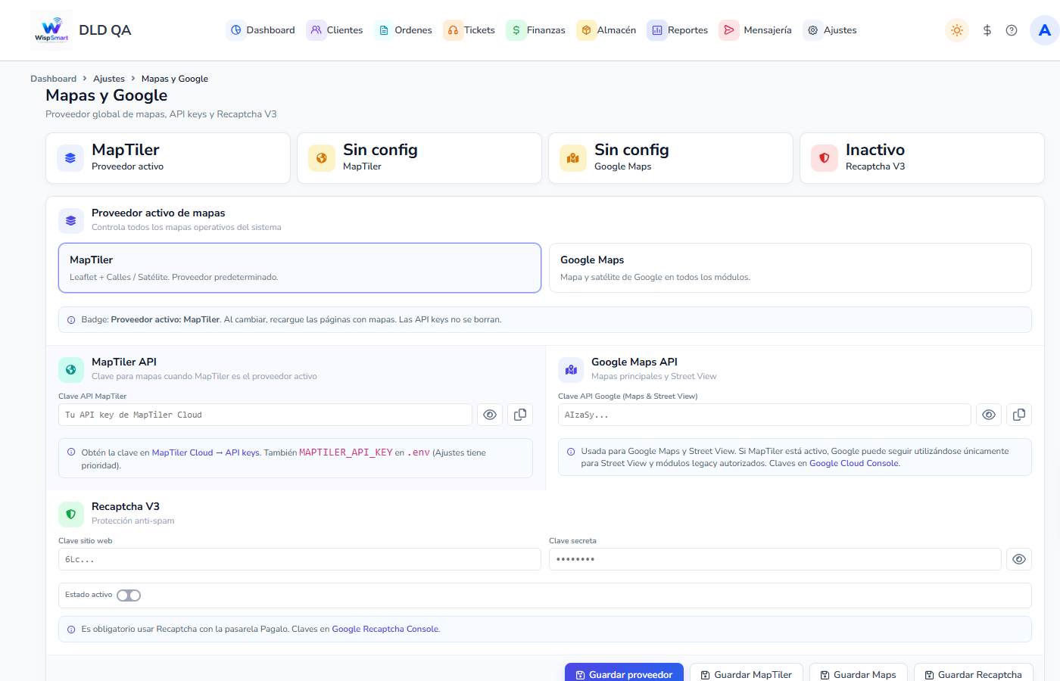Toggle the sun theme icon

pos(957,30)
